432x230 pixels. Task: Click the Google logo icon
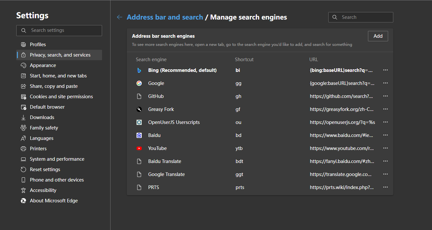pyautogui.click(x=139, y=83)
